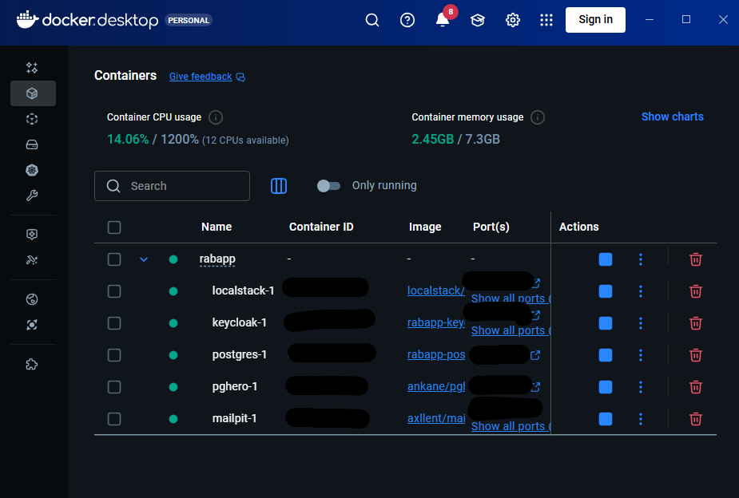The width and height of the screenshot is (739, 498).
Task: Open notifications via the bell icon
Action: (x=443, y=20)
